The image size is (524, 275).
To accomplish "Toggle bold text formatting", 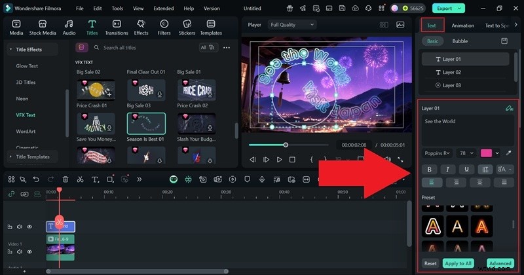I will coord(430,170).
